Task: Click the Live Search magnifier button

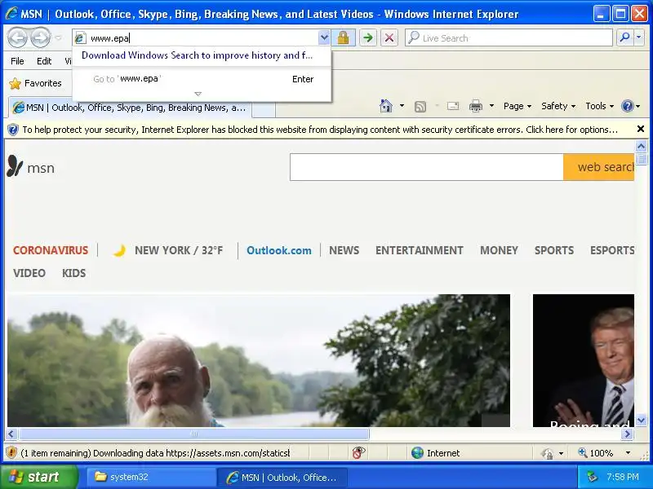Action: click(624, 37)
